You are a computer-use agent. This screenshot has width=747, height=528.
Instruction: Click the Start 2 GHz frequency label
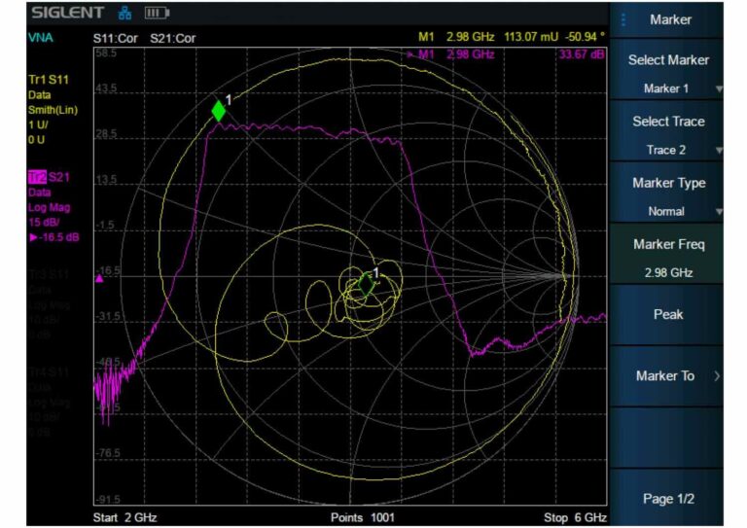coord(124,517)
